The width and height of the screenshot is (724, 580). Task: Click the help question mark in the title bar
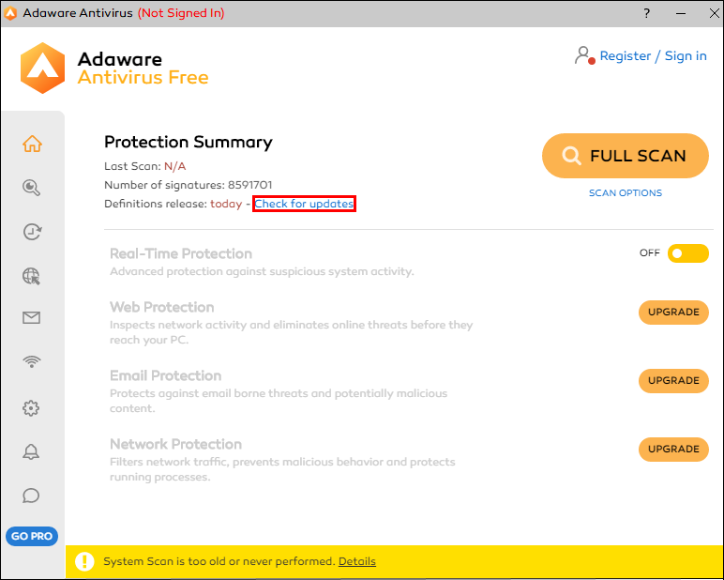(647, 13)
